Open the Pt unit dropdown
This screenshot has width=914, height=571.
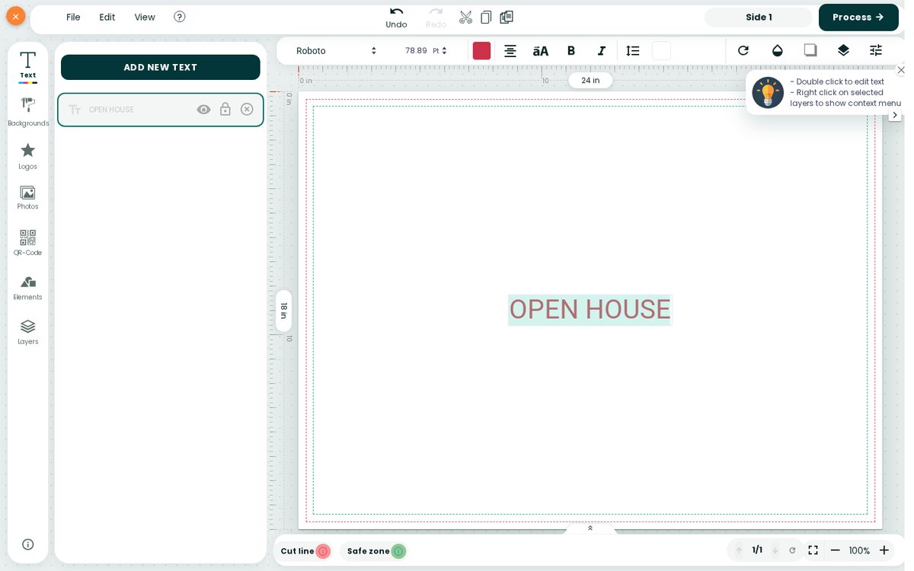(x=439, y=51)
